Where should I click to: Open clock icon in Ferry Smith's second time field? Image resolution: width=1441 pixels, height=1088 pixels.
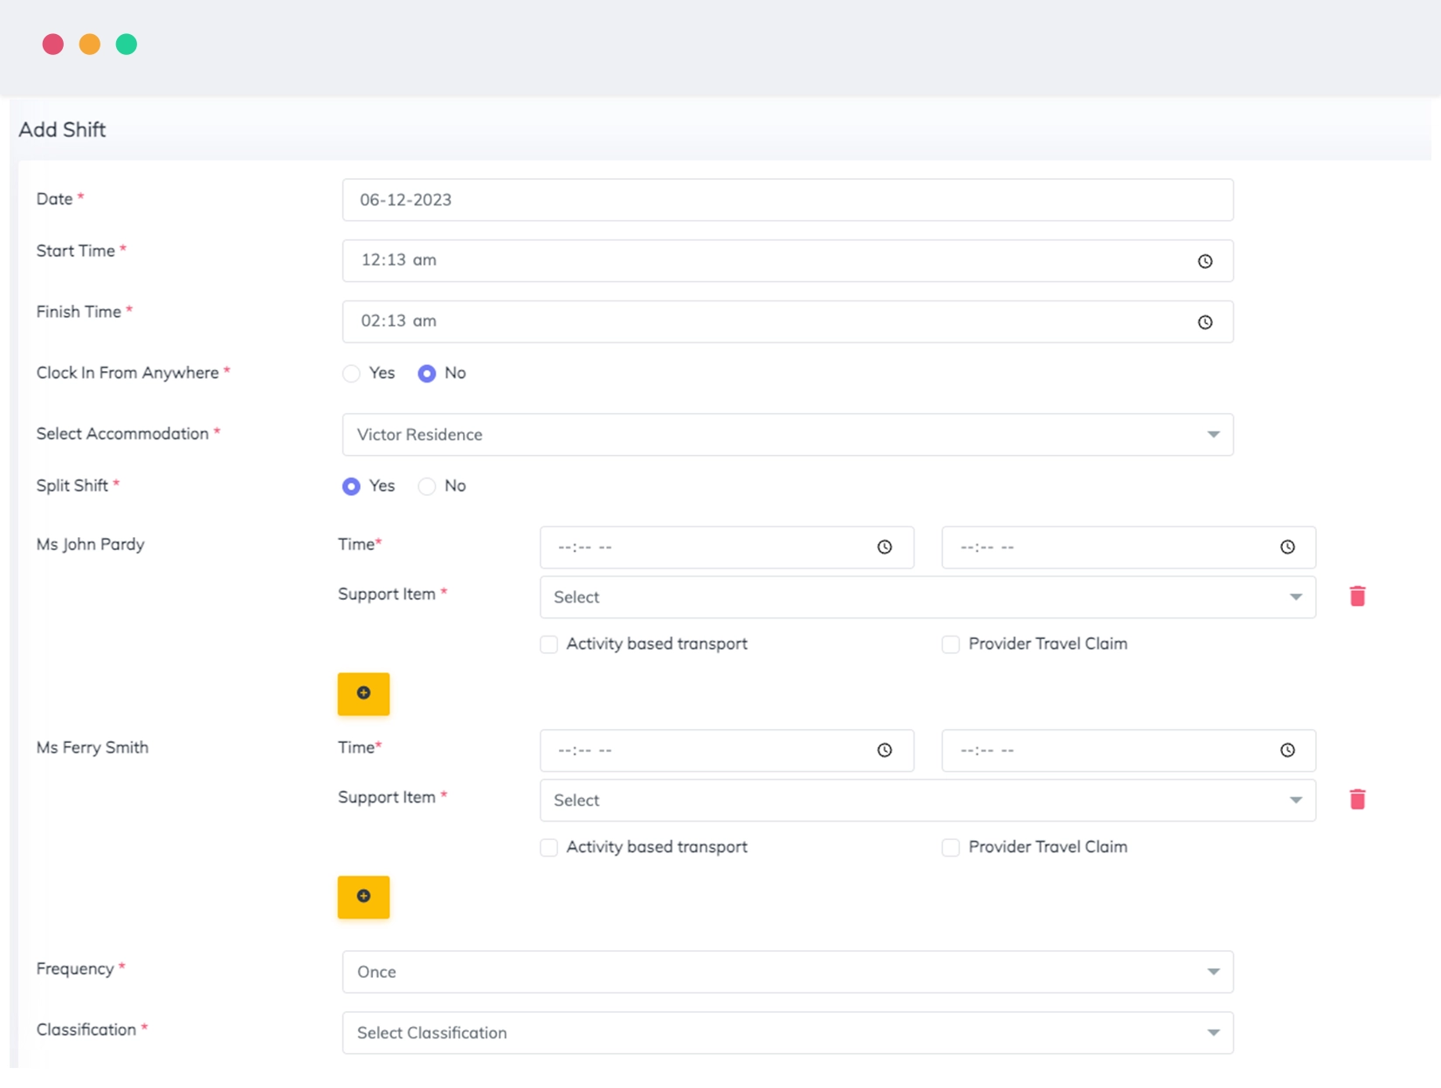(x=1287, y=750)
